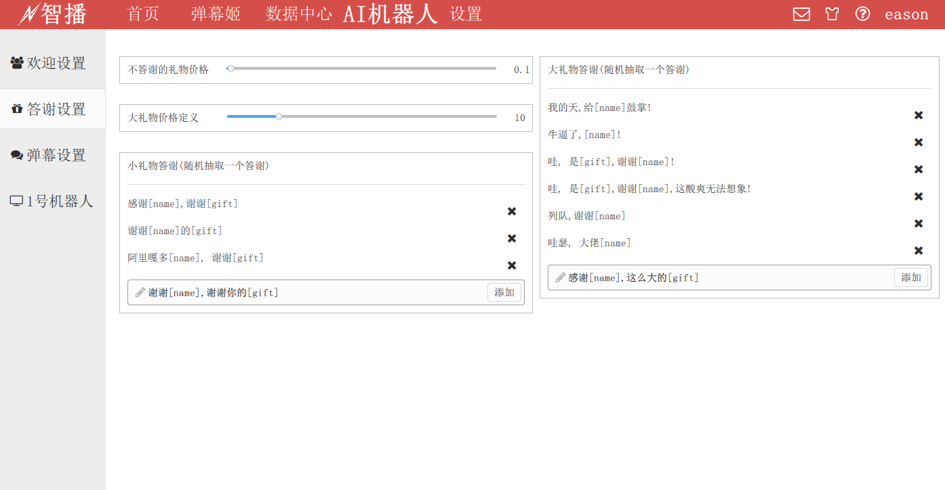945x490 pixels.
Task: Click reply text 谢谢[name]的[gift]
Action: point(175,231)
